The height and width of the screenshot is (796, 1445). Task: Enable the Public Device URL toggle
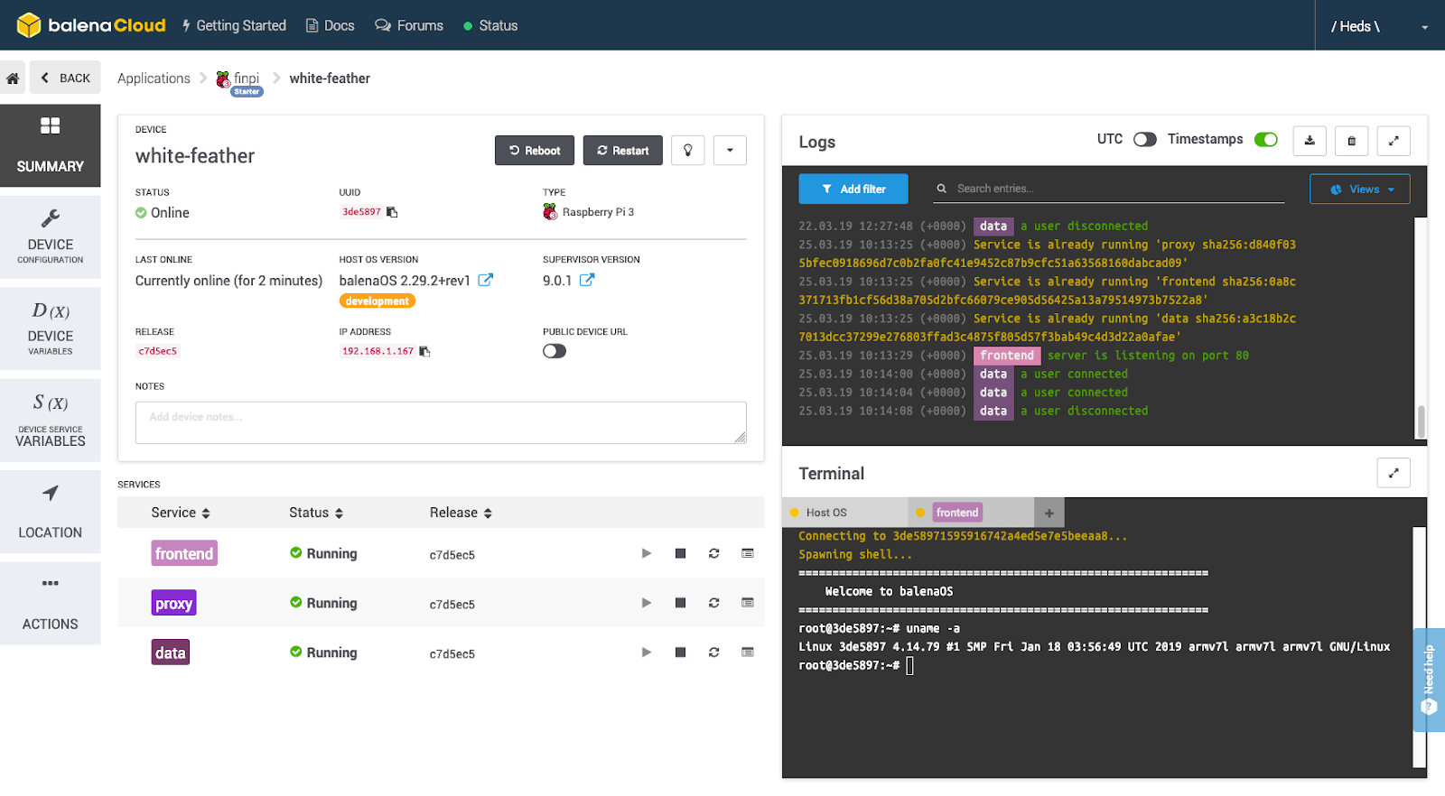[555, 351]
